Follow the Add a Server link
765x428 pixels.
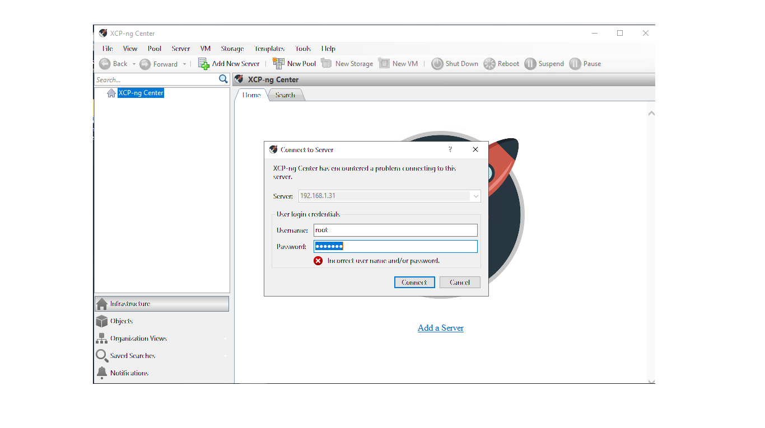(441, 328)
